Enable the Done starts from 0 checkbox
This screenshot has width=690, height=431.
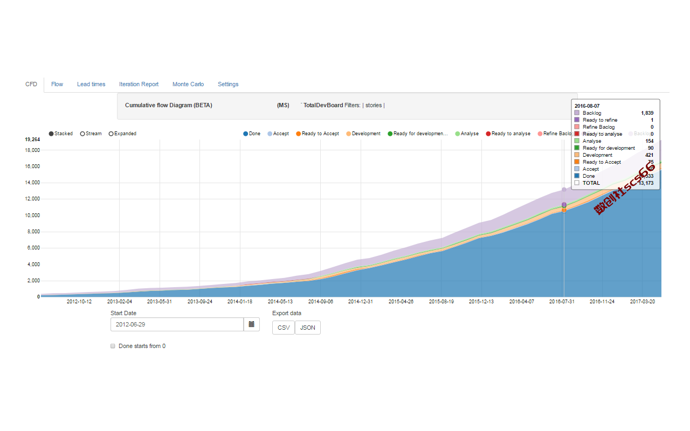click(x=113, y=346)
